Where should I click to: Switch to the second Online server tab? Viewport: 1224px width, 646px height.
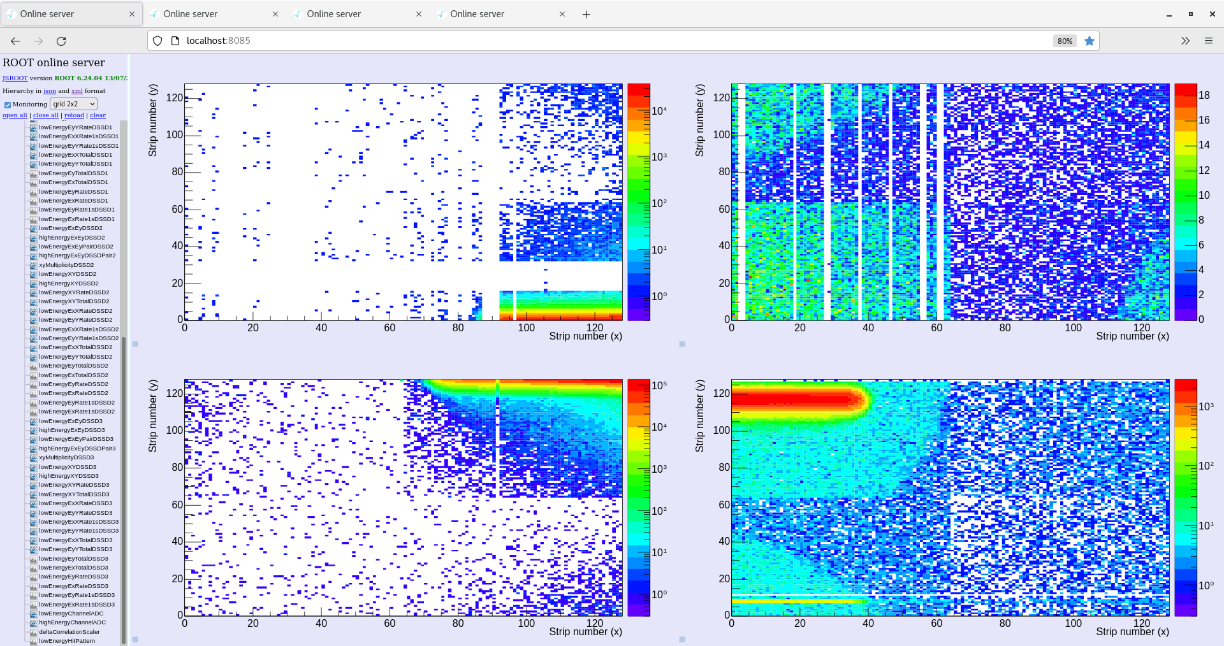coord(190,13)
